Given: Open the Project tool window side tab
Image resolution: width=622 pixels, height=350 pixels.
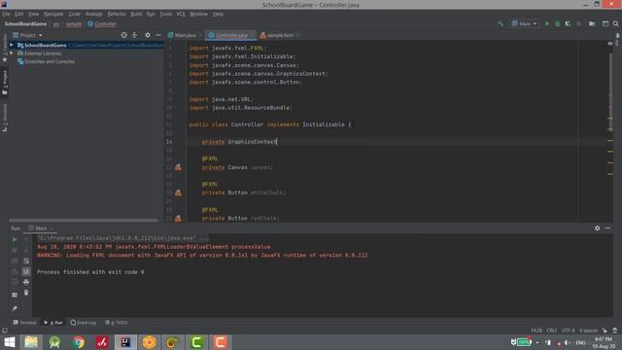Looking at the screenshot, I should [x=5, y=83].
